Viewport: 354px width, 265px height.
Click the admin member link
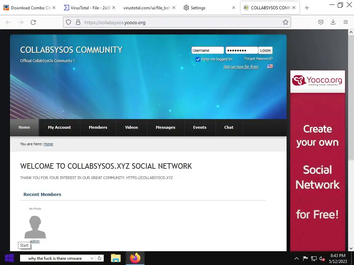(x=35, y=241)
